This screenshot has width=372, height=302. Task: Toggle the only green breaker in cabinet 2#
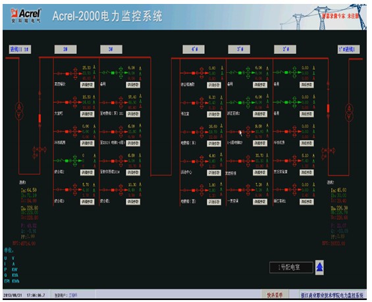(66, 161)
